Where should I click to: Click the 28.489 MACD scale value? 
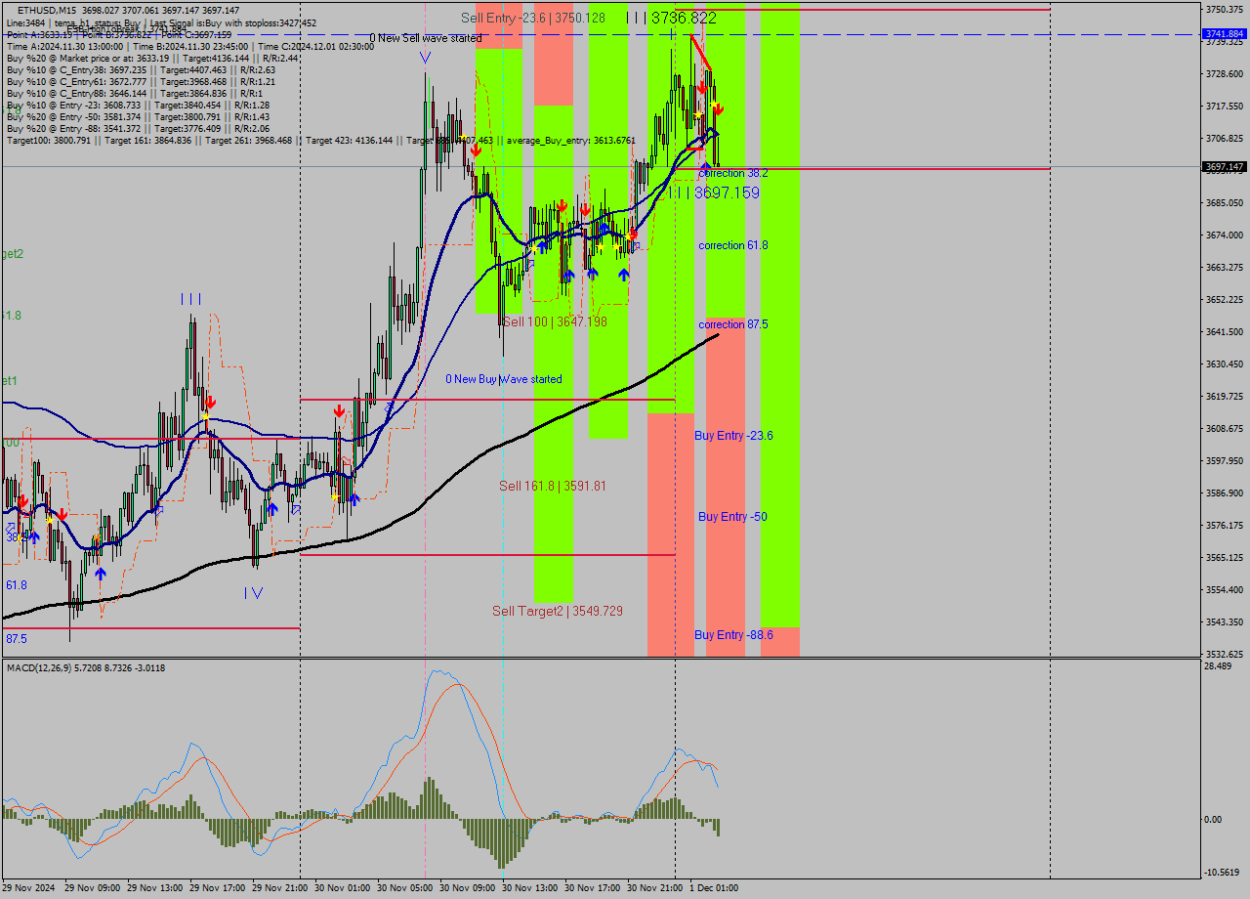[x=1218, y=666]
